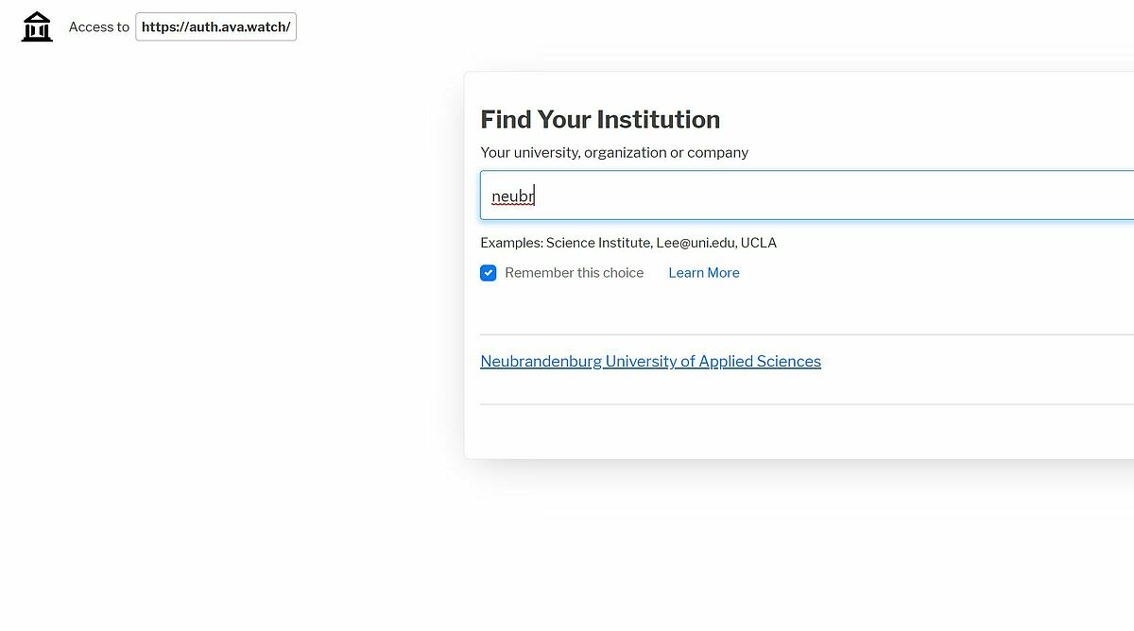Click the typed text "neubr"

(x=513, y=196)
